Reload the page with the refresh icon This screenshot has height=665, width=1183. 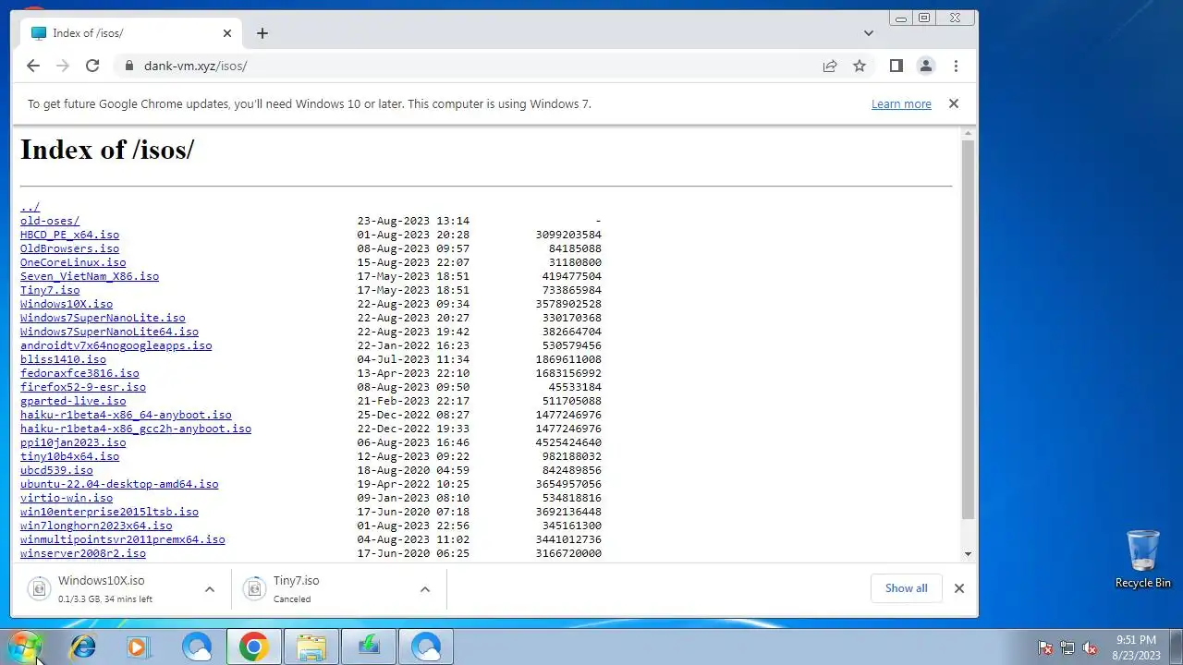coord(92,66)
